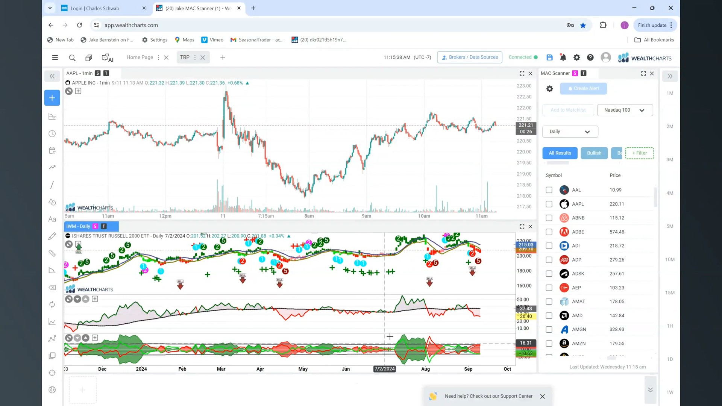
Task: Open the layouts copy icon in top bar
Action: (89, 58)
